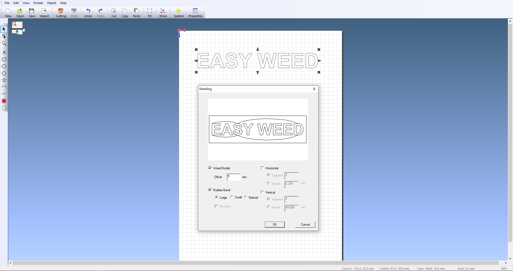Open the Properties panel icon
Image resolution: width=513 pixels, height=271 pixels.
(196, 13)
